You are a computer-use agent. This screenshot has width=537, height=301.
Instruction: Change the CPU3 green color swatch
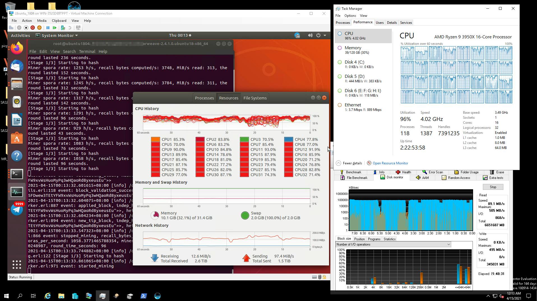tap(244, 139)
